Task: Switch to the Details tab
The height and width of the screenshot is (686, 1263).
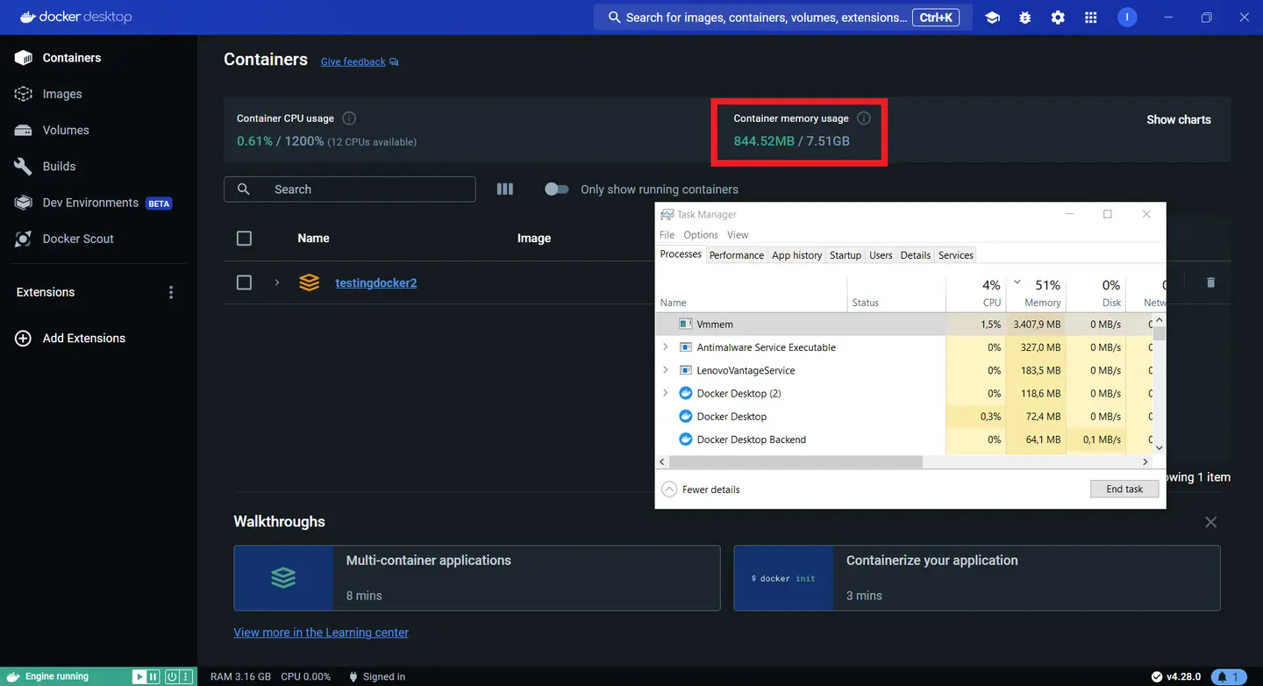Action: (915, 255)
